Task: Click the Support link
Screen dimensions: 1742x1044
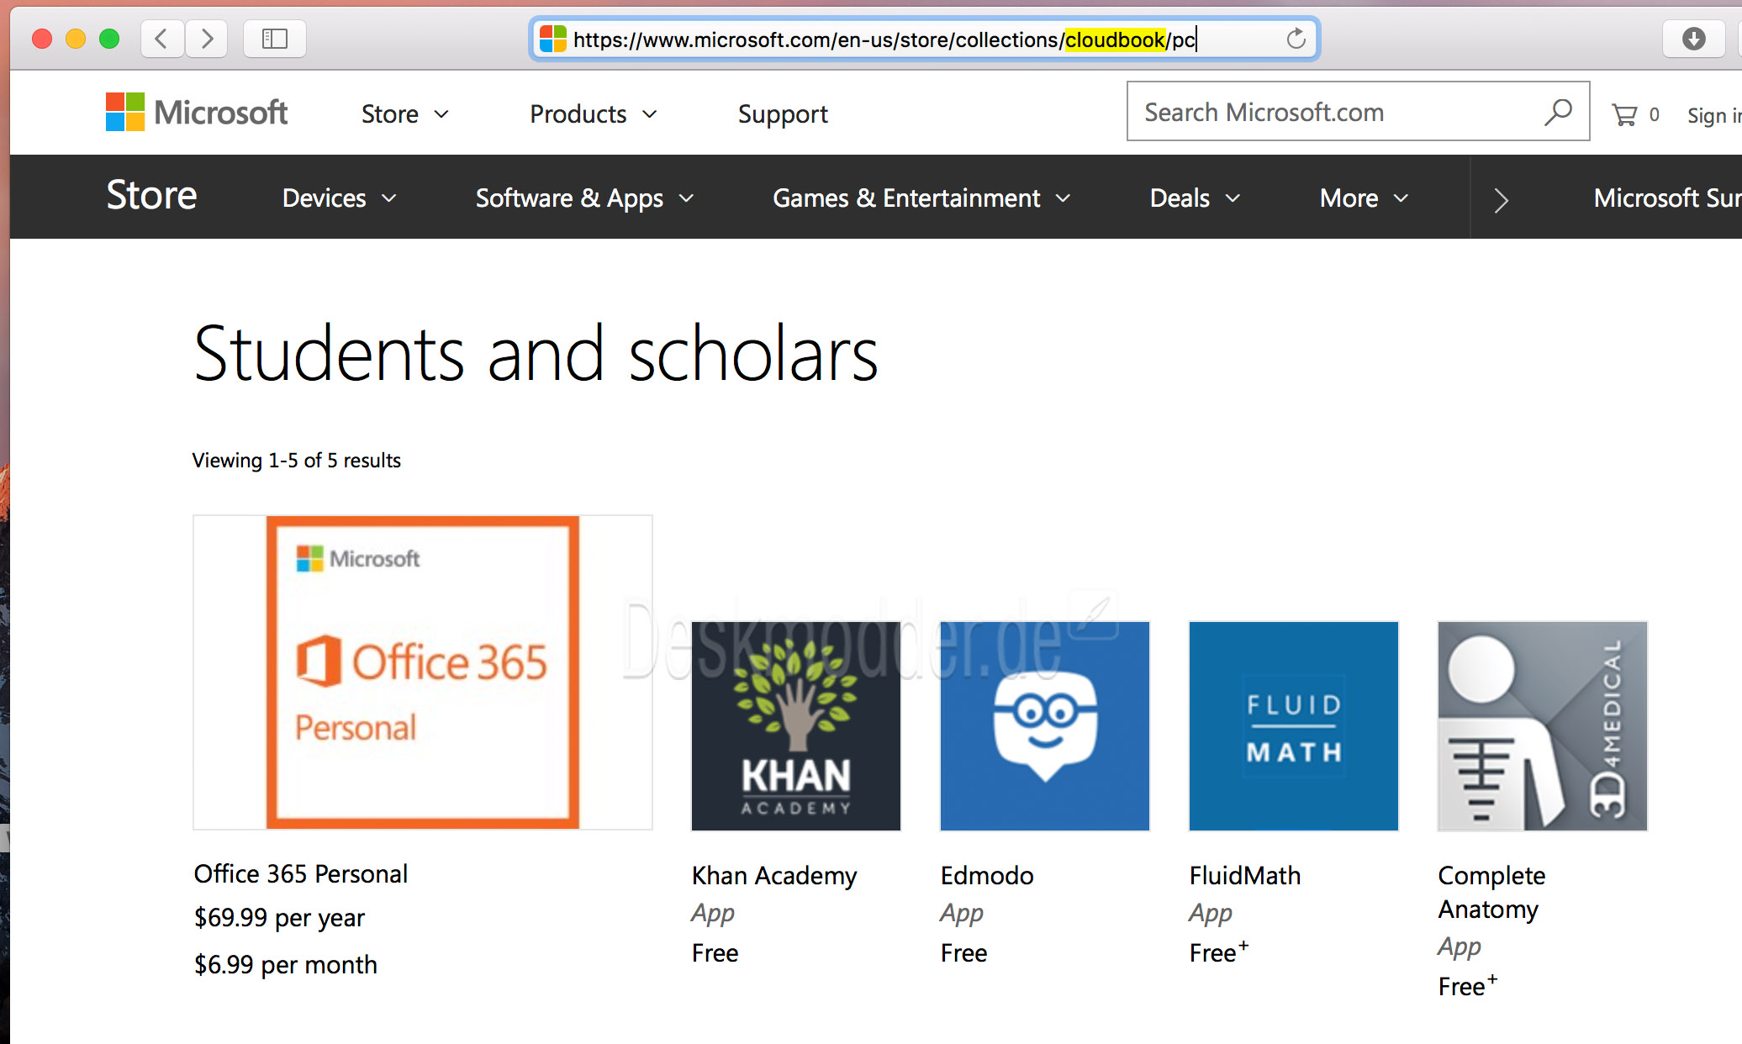Action: click(x=783, y=114)
